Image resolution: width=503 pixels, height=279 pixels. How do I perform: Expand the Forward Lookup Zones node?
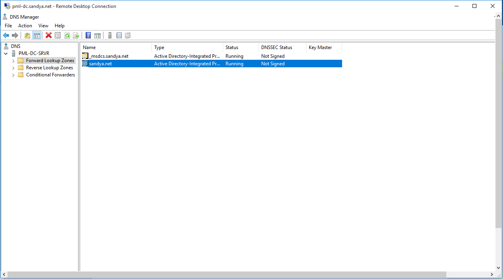point(13,61)
